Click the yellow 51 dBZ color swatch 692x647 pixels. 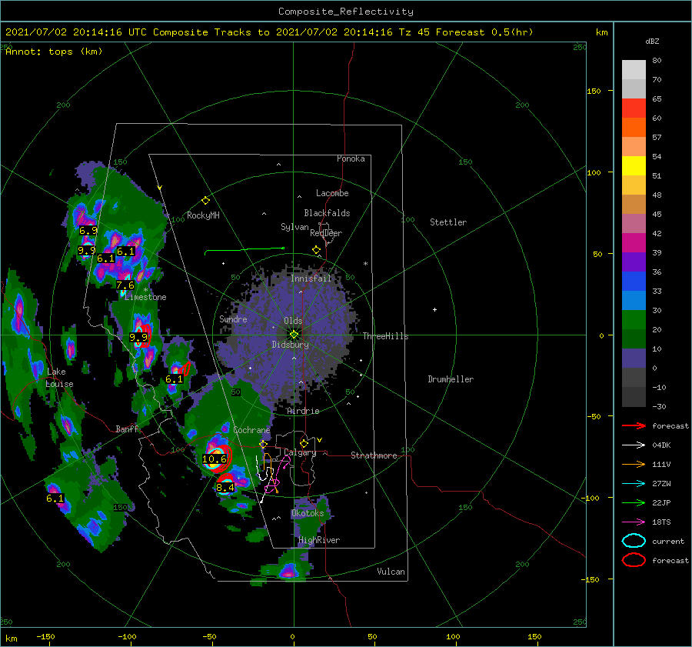click(x=634, y=165)
